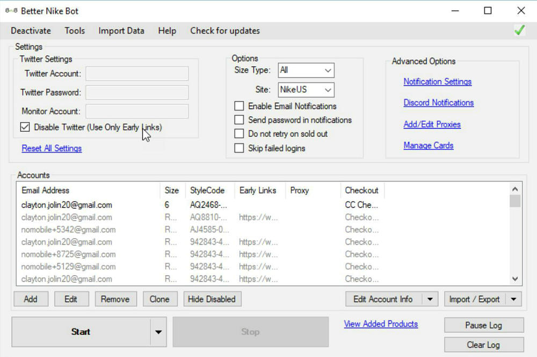Focus the Twitter Password field
Screen dimensions: 537x357
coord(137,92)
